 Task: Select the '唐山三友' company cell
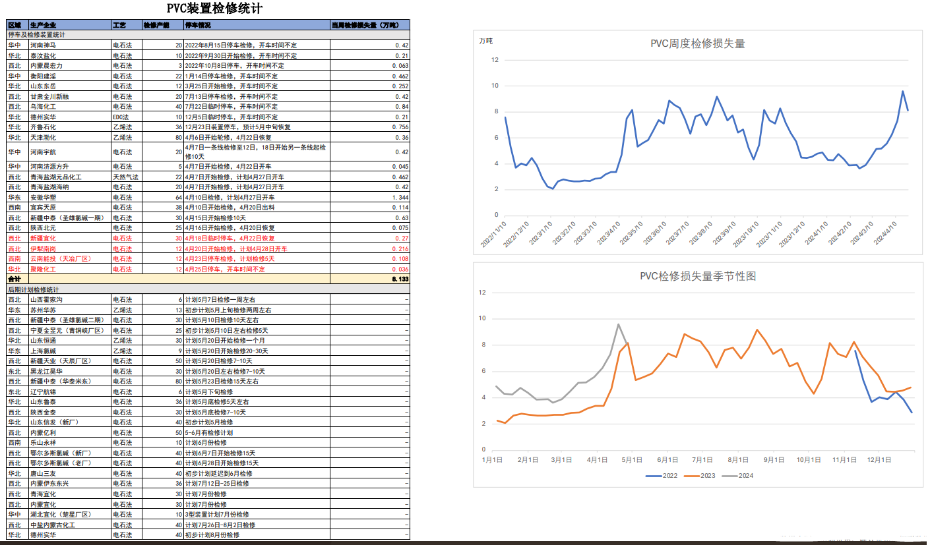tap(70, 473)
